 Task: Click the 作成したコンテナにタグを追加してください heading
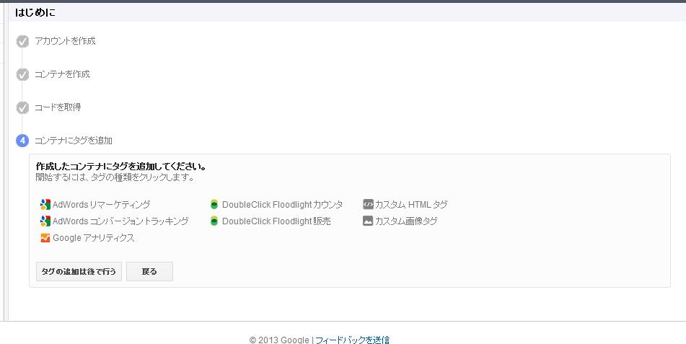[x=121, y=167]
